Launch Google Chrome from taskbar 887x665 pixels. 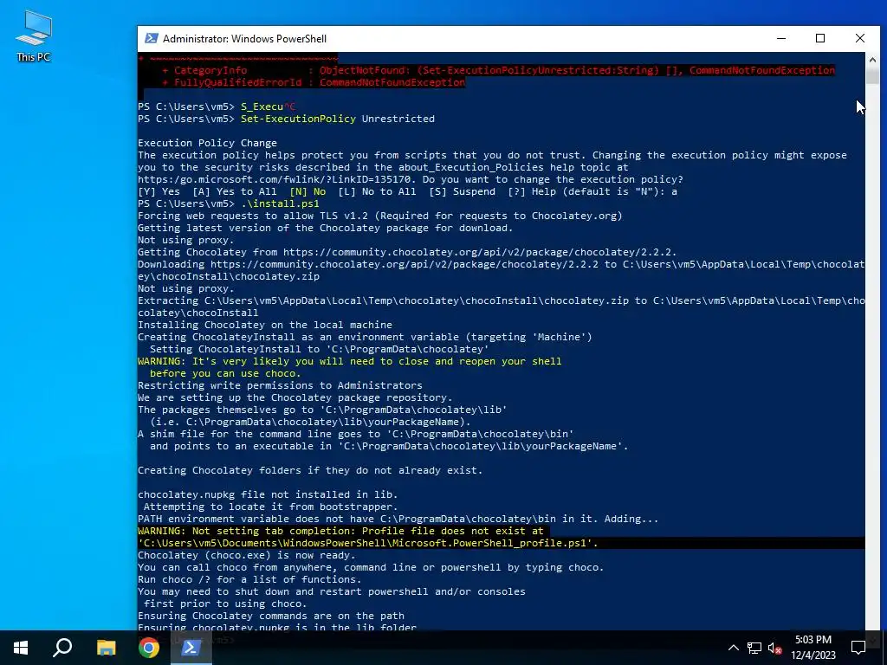pos(149,648)
